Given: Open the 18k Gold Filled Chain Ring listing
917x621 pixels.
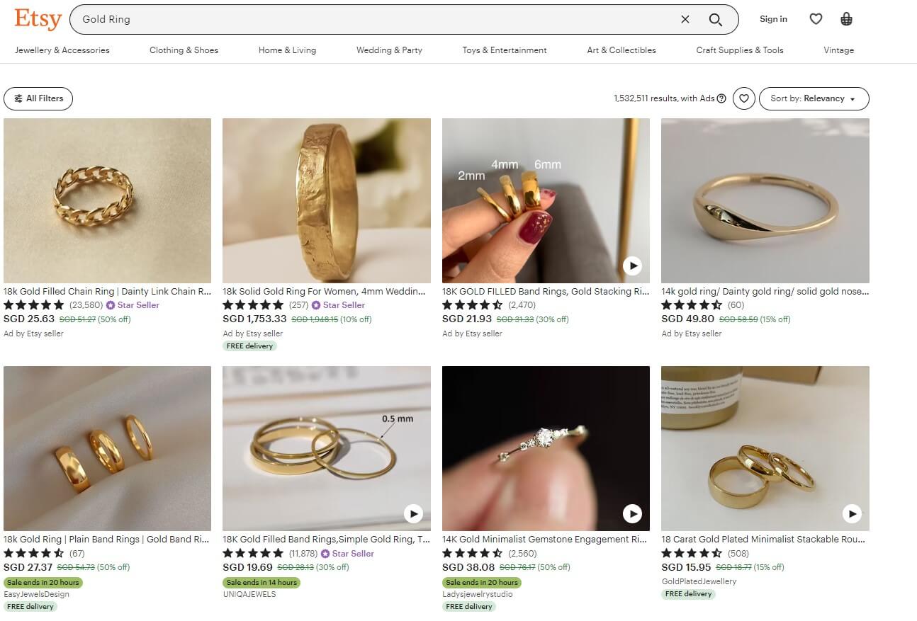Looking at the screenshot, I should point(107,200).
